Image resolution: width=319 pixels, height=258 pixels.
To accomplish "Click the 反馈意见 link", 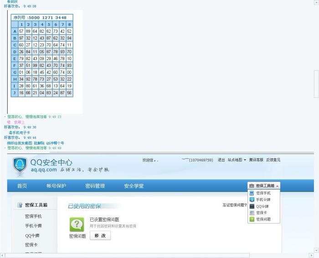I will click(273, 160).
